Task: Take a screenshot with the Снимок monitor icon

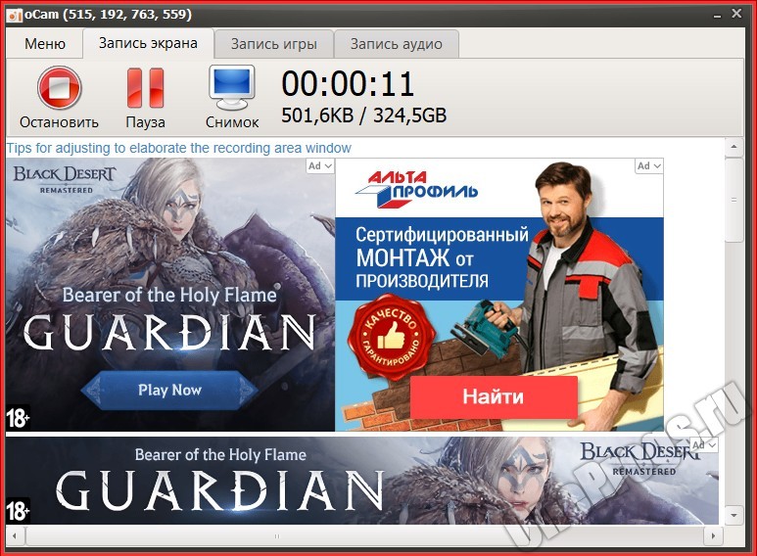Action: tap(232, 88)
